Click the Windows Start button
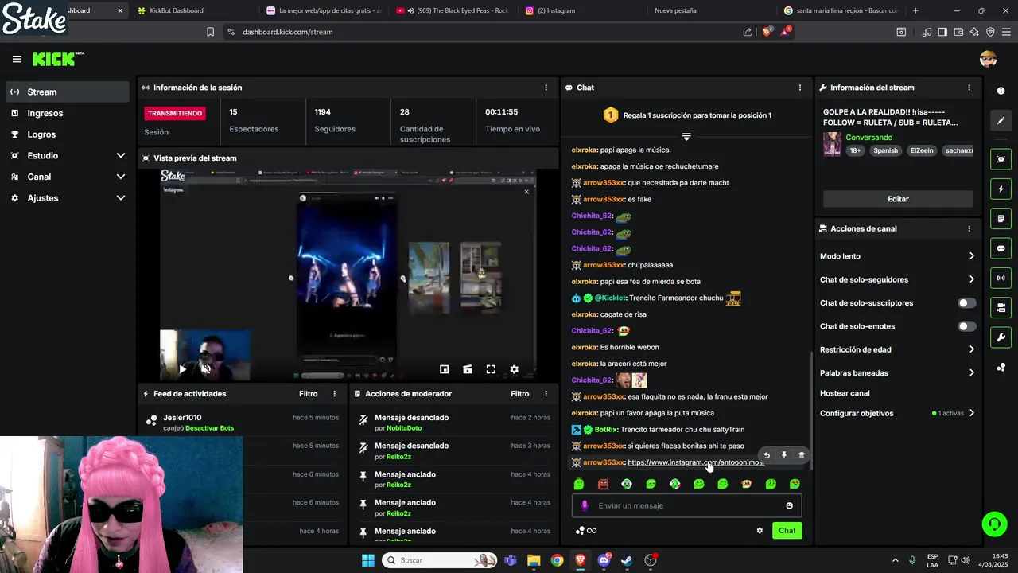The width and height of the screenshot is (1018, 573). click(368, 560)
